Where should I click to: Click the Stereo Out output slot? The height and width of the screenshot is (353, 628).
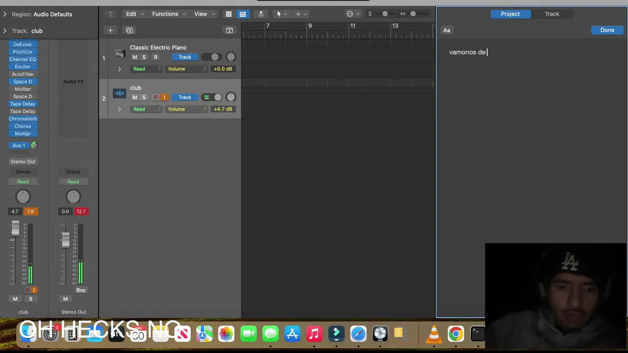(23, 161)
